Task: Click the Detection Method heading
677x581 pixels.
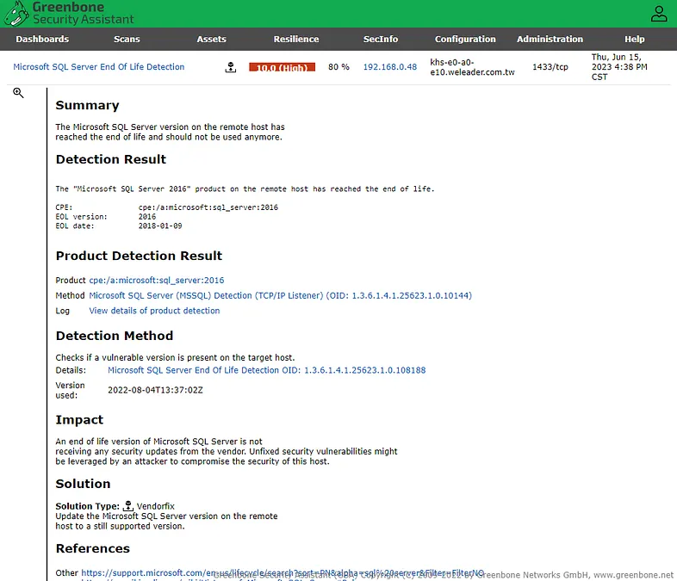Action: pyautogui.click(x=115, y=336)
